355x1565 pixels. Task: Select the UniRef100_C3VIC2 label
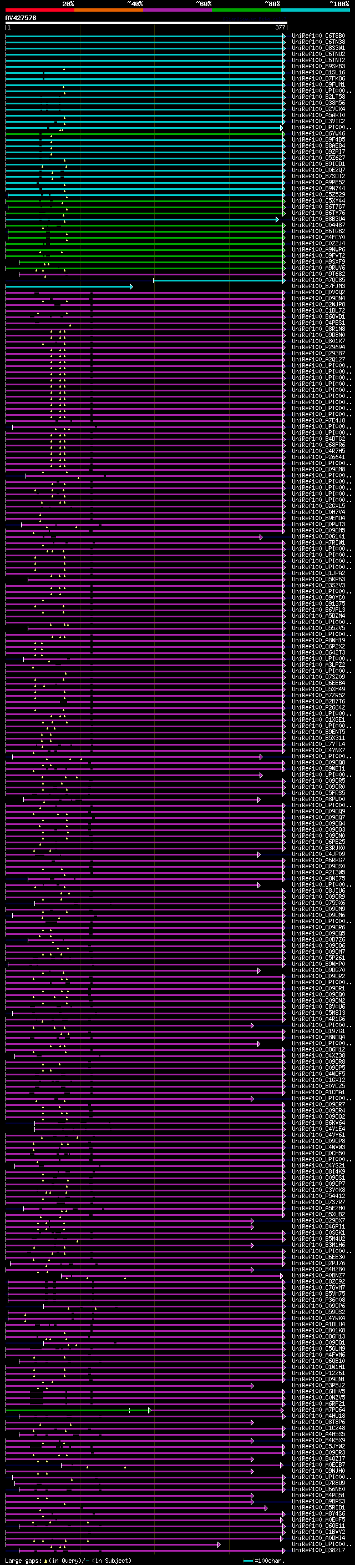(x=318, y=121)
